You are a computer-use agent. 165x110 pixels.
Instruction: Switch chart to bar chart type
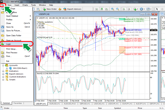coord(97,9)
